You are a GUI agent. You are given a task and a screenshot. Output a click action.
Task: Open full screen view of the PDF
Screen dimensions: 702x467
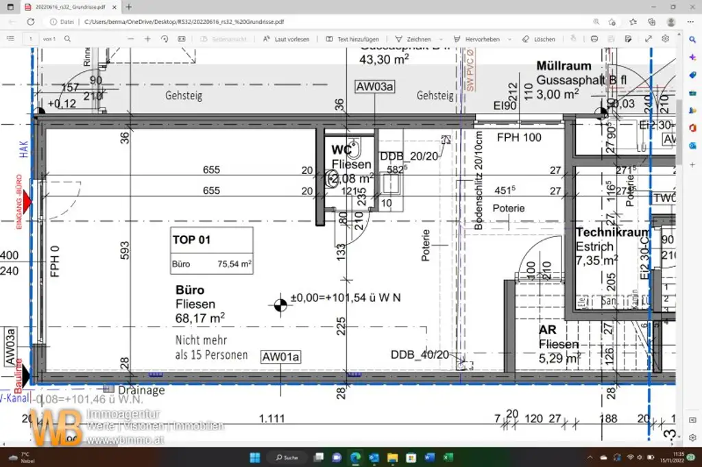648,39
